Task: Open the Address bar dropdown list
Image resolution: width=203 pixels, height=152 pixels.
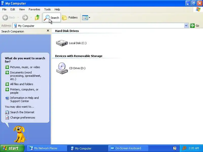Action: coord(186,26)
